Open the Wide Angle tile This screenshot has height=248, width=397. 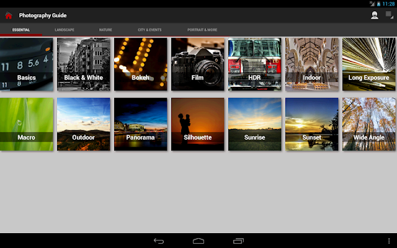coord(369,124)
